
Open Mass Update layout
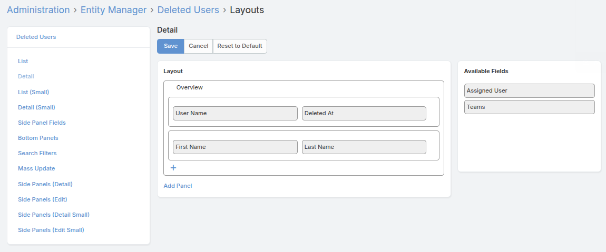(x=36, y=168)
